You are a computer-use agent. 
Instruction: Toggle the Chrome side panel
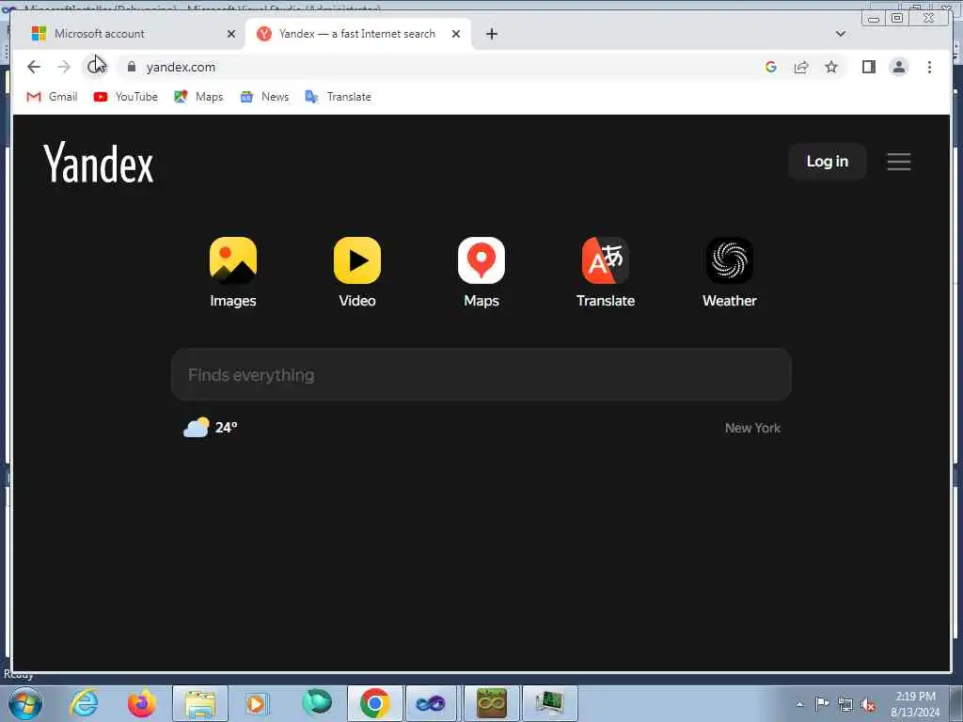tap(868, 67)
